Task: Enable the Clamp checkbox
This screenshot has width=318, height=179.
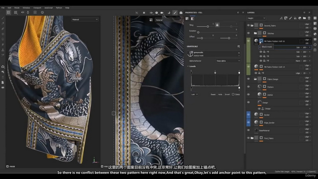Action: 233,94
